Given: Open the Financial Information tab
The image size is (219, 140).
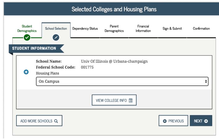Looking at the screenshot, I should (x=143, y=28).
